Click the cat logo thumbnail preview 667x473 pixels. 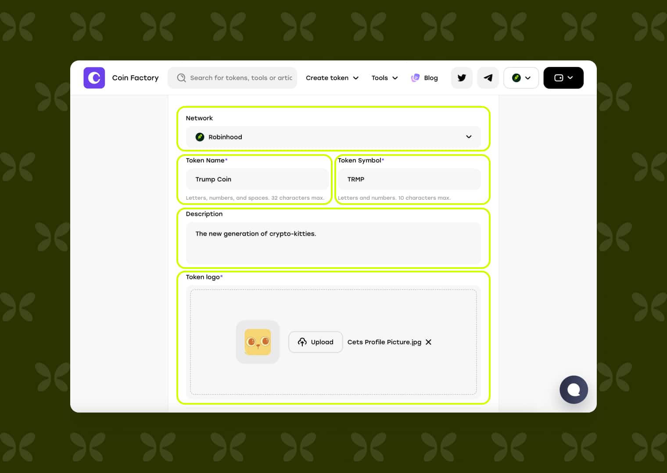(x=258, y=342)
